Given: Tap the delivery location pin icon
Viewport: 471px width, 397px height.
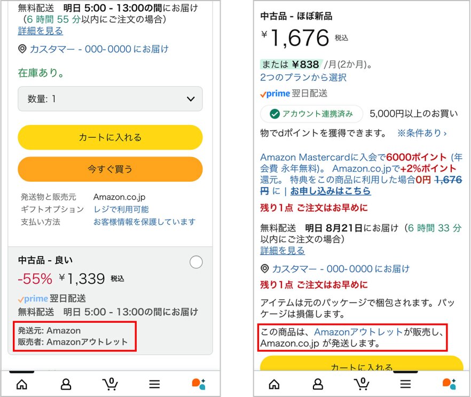Looking at the screenshot, I should (21, 49).
